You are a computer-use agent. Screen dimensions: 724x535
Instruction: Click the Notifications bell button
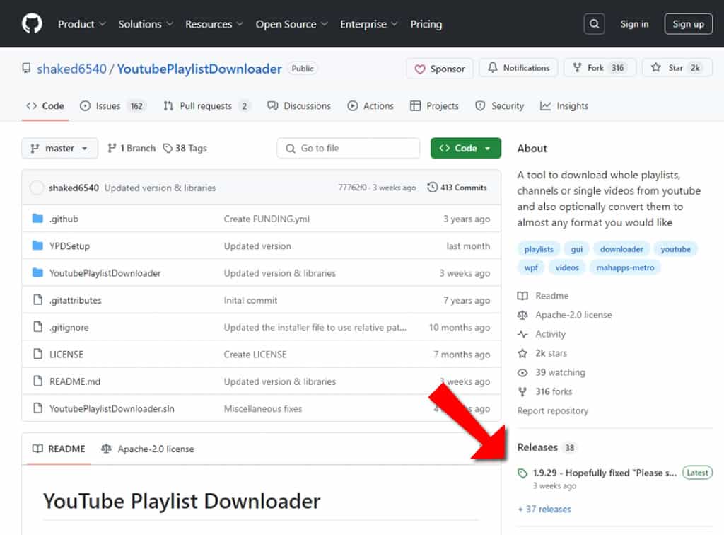pyautogui.click(x=518, y=68)
